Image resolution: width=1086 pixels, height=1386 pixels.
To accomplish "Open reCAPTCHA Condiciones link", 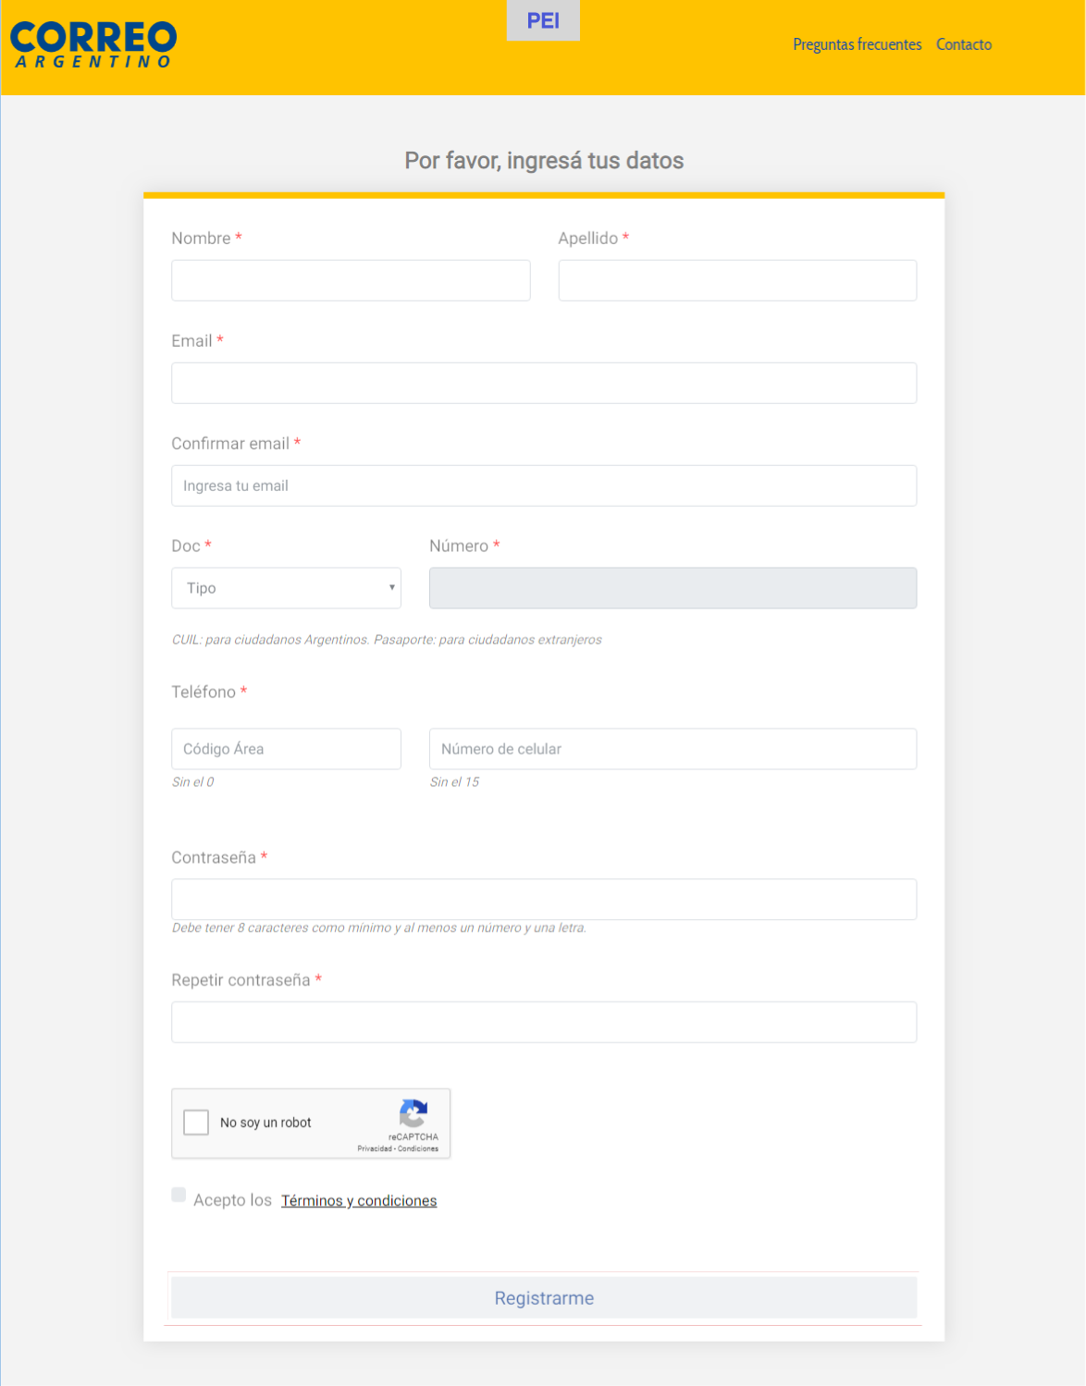I will (418, 1148).
